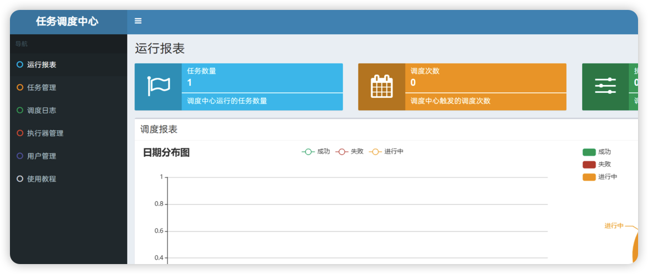This screenshot has width=648, height=274.
Task: Open 任务管理 in the sidebar
Action: tap(69, 87)
